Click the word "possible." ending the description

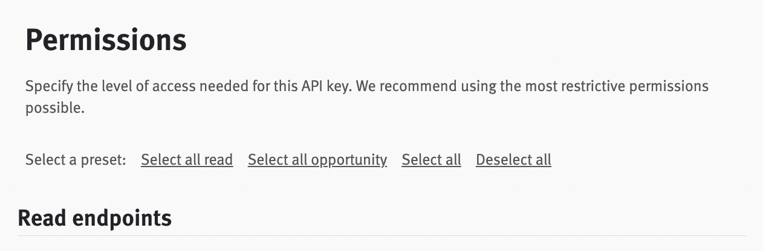54,109
